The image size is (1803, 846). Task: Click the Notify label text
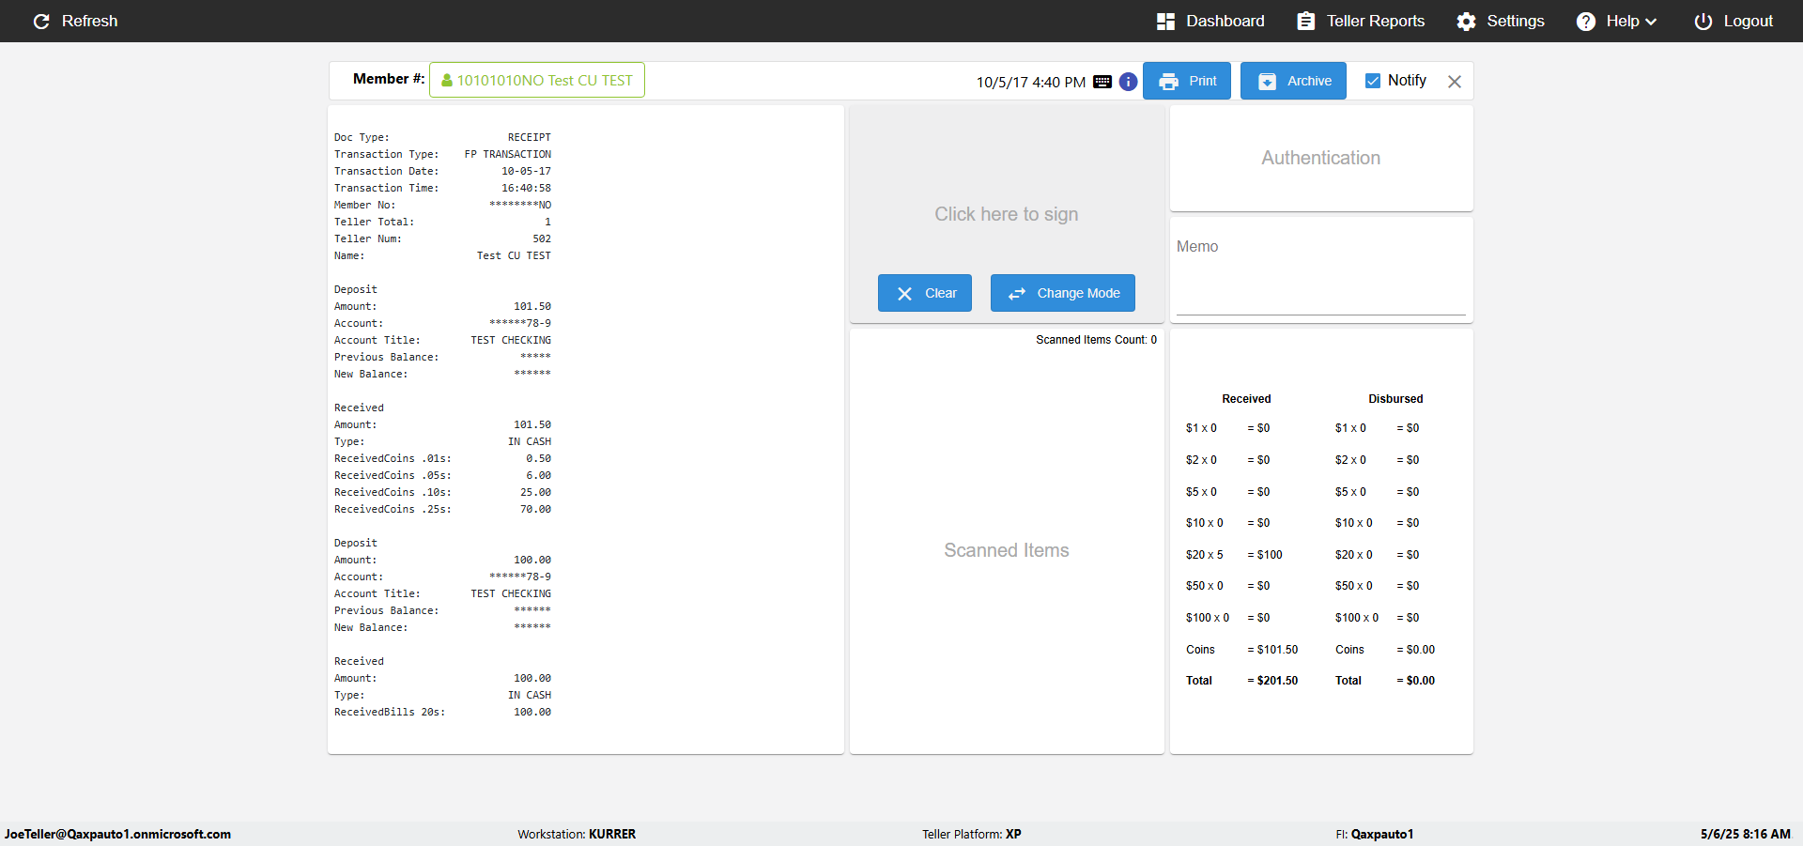tap(1407, 81)
